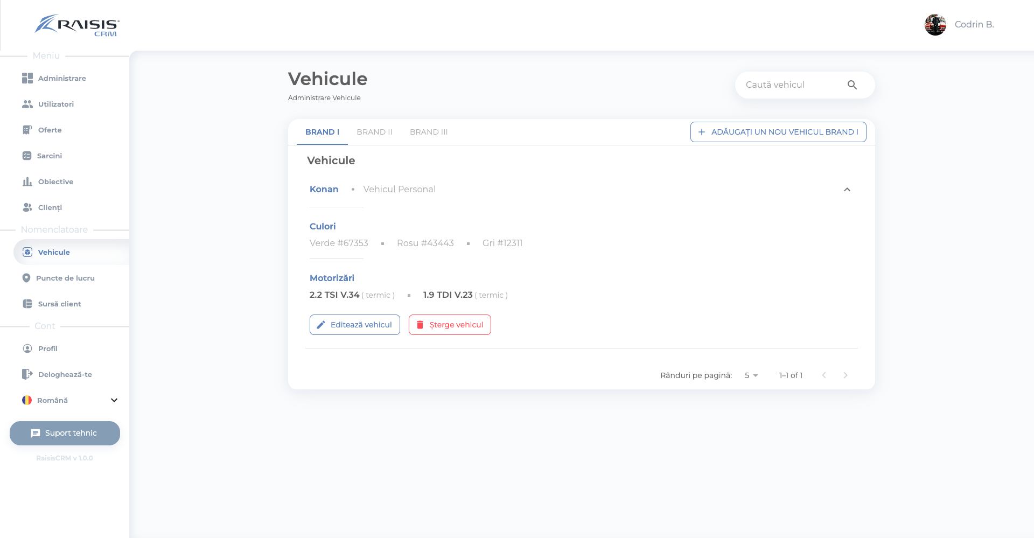Click the Editează vehicul button
The image size is (1034, 538).
pyautogui.click(x=354, y=325)
